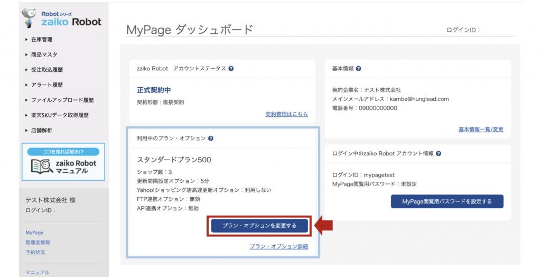The width and height of the screenshot is (541, 277).
Task: Click 契約形態：直接契約 text
Action: 161,102
